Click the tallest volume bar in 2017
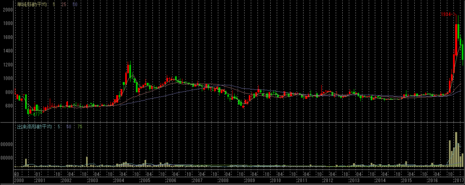465x185 pixels. click(x=456, y=150)
